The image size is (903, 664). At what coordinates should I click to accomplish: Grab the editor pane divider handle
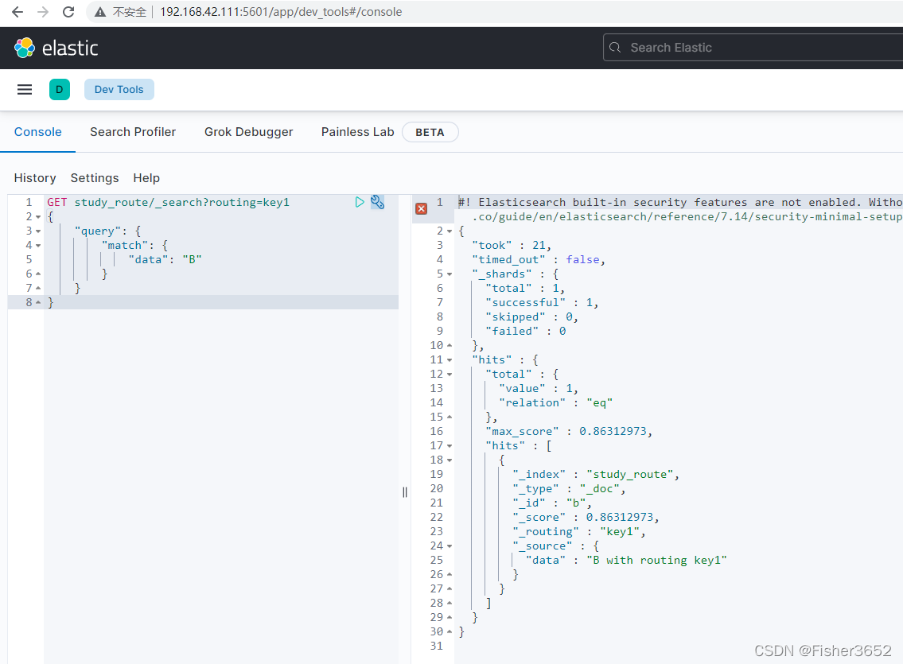click(x=405, y=492)
